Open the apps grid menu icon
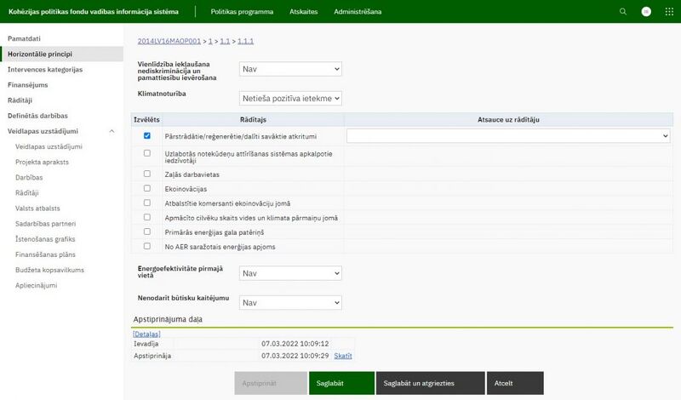 (x=669, y=12)
